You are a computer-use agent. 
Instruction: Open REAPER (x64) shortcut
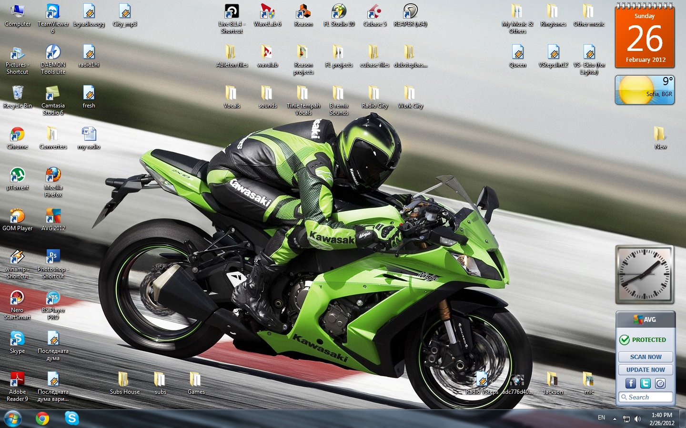click(x=411, y=15)
